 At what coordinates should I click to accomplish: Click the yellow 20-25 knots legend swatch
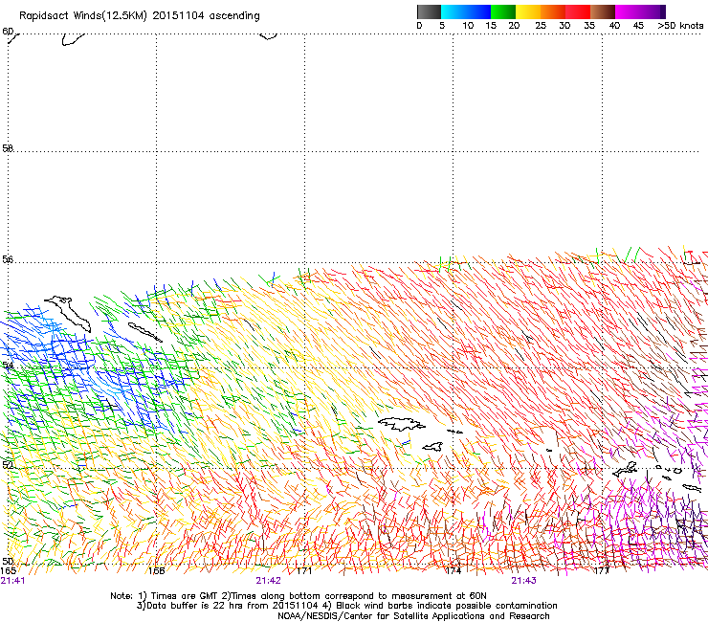pyautogui.click(x=528, y=11)
